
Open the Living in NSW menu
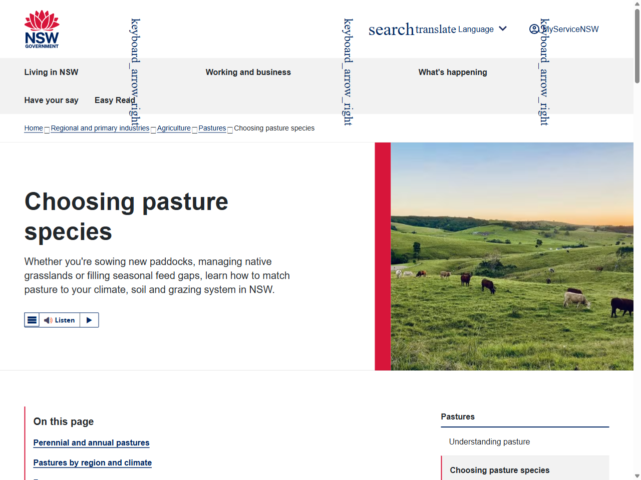click(51, 72)
